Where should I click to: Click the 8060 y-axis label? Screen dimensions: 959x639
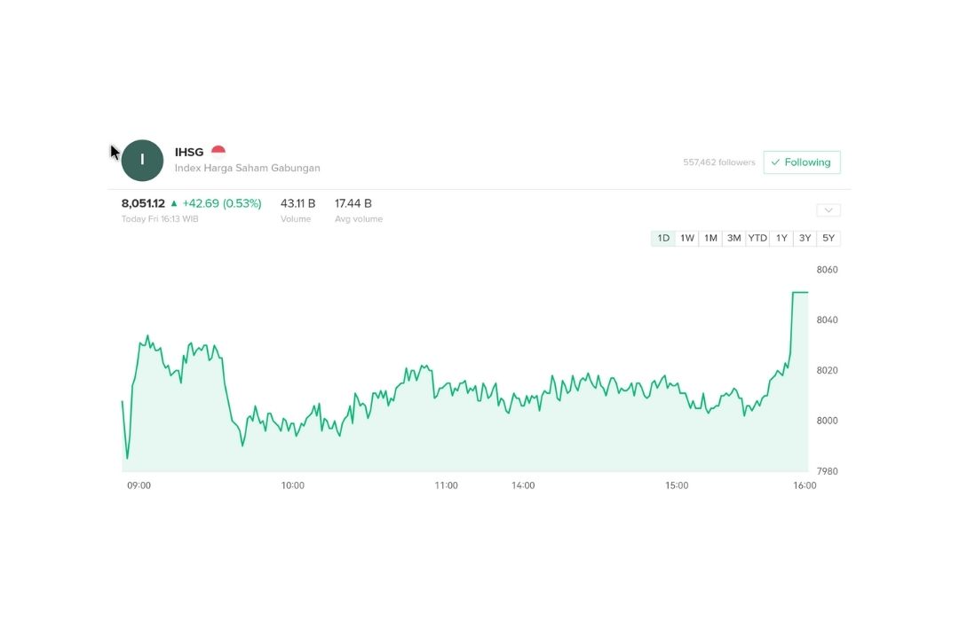tap(827, 270)
